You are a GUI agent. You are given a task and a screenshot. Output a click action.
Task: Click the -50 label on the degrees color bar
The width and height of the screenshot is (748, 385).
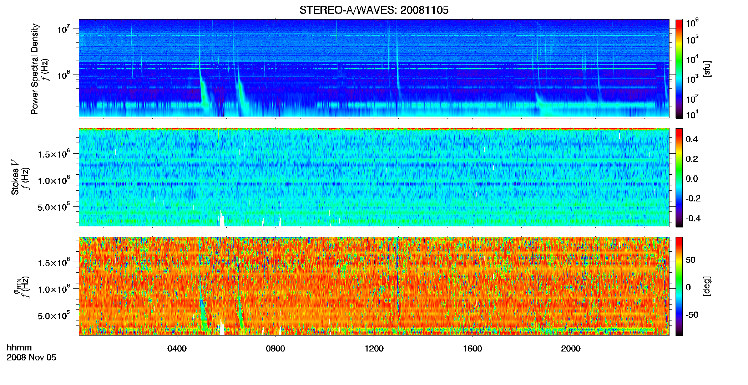tap(692, 315)
